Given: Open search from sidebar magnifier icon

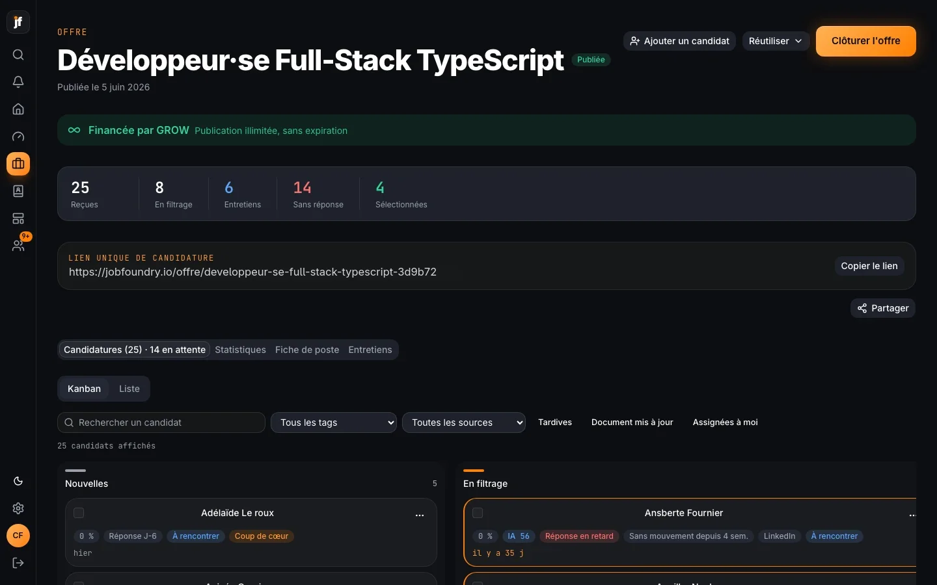Looking at the screenshot, I should coord(18,55).
